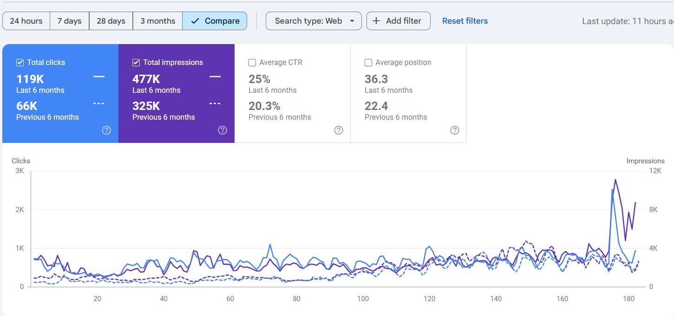Enable the Average position checkbox

[368, 63]
